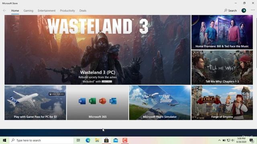
Task: Click 'Rebuild society from the ashes' text
Action: pyautogui.click(x=98, y=77)
